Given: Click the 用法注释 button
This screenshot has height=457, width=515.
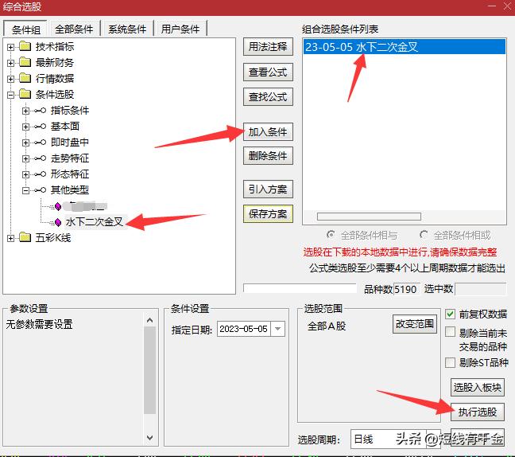Looking at the screenshot, I should coord(268,47).
